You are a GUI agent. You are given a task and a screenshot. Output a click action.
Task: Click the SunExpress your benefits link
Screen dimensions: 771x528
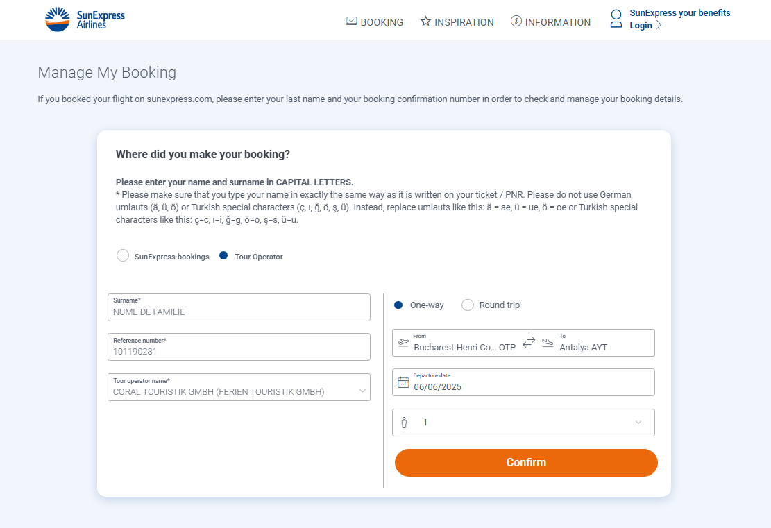(680, 12)
